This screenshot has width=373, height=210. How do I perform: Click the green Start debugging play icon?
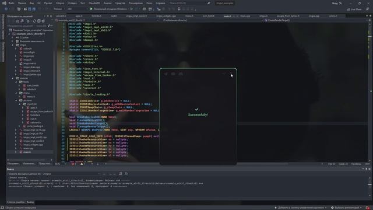click(91, 9)
